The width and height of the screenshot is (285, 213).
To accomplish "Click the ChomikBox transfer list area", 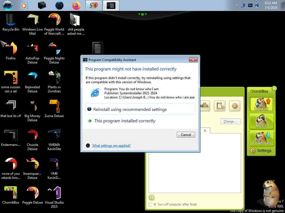I will point(195,163).
